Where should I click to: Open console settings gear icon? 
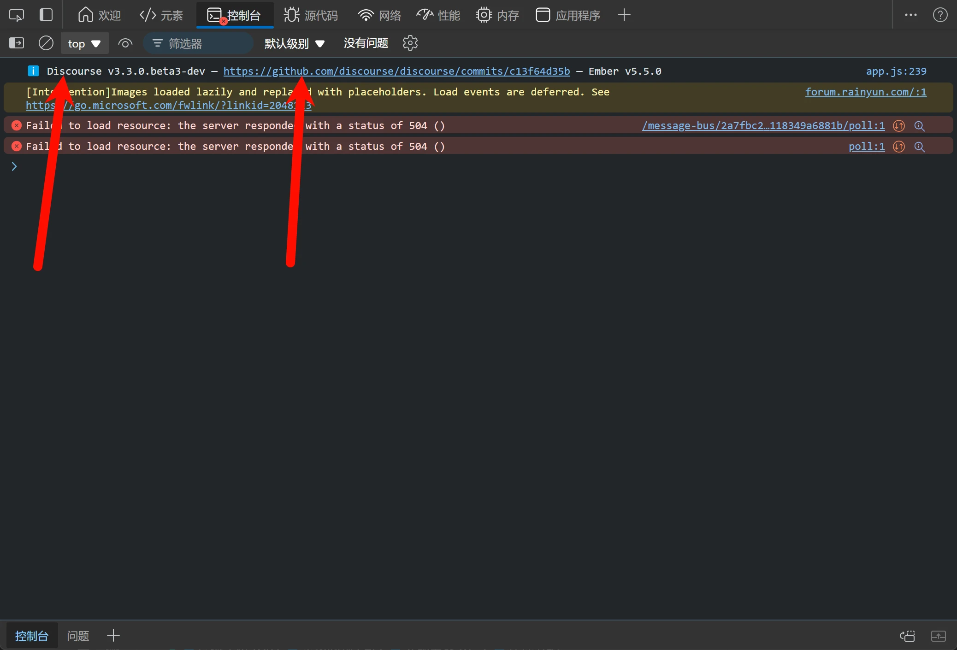tap(410, 43)
